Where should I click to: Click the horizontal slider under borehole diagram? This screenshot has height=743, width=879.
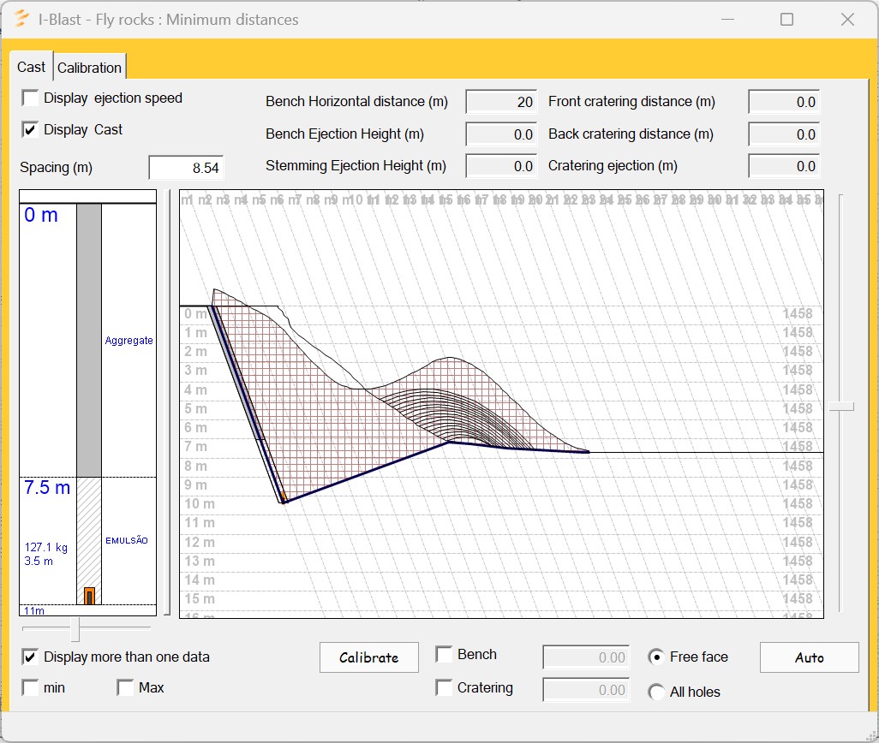point(75,629)
